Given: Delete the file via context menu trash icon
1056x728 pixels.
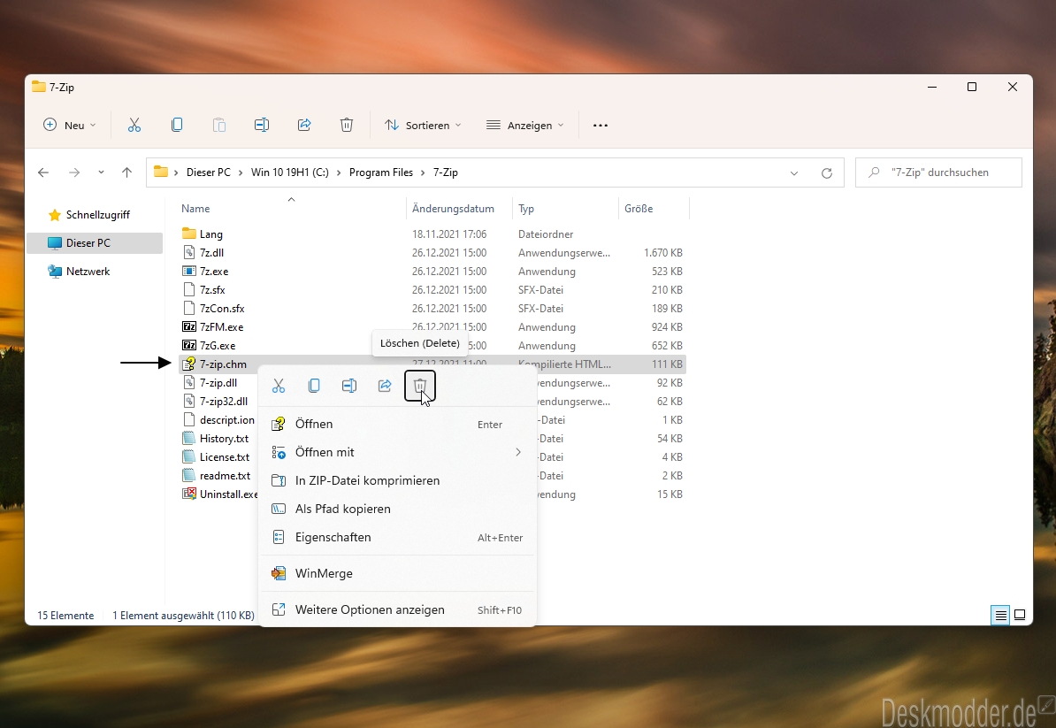Looking at the screenshot, I should [419, 386].
